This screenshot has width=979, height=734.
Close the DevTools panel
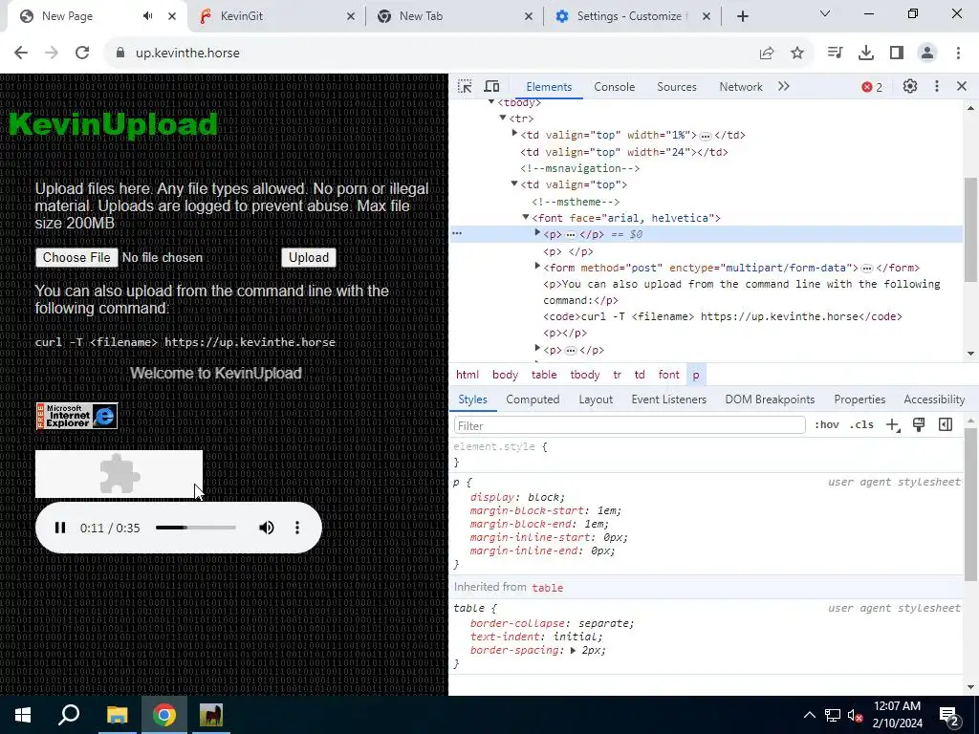tap(962, 87)
